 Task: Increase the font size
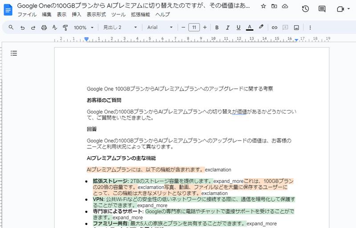click(x=205, y=28)
